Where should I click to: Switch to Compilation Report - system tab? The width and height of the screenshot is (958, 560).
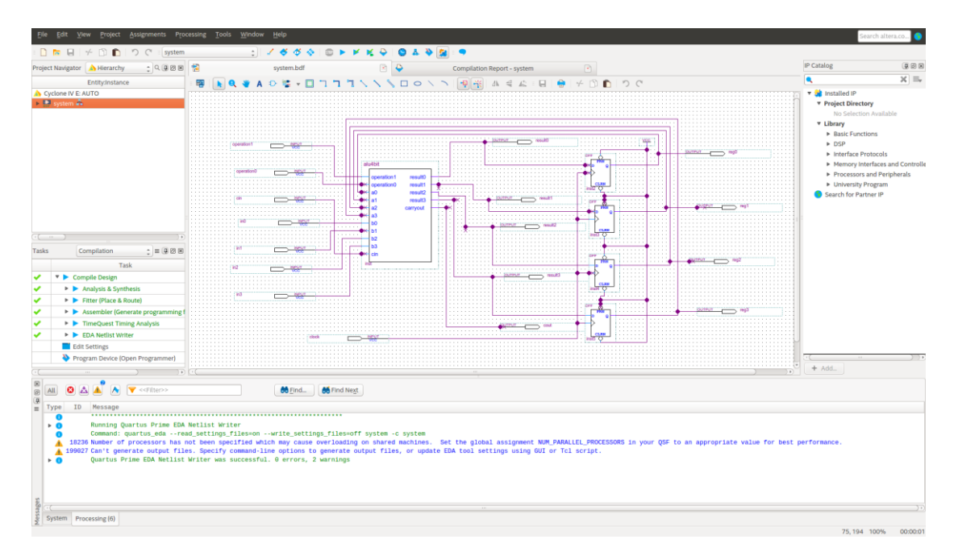point(492,68)
